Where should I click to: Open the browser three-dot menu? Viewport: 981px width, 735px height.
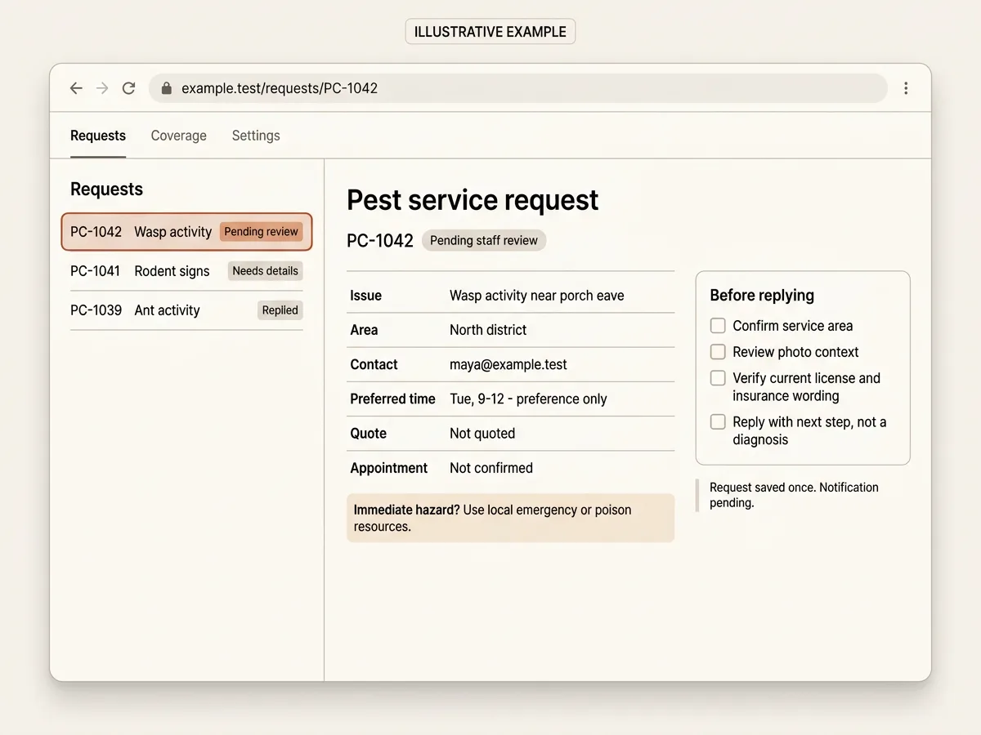[906, 88]
